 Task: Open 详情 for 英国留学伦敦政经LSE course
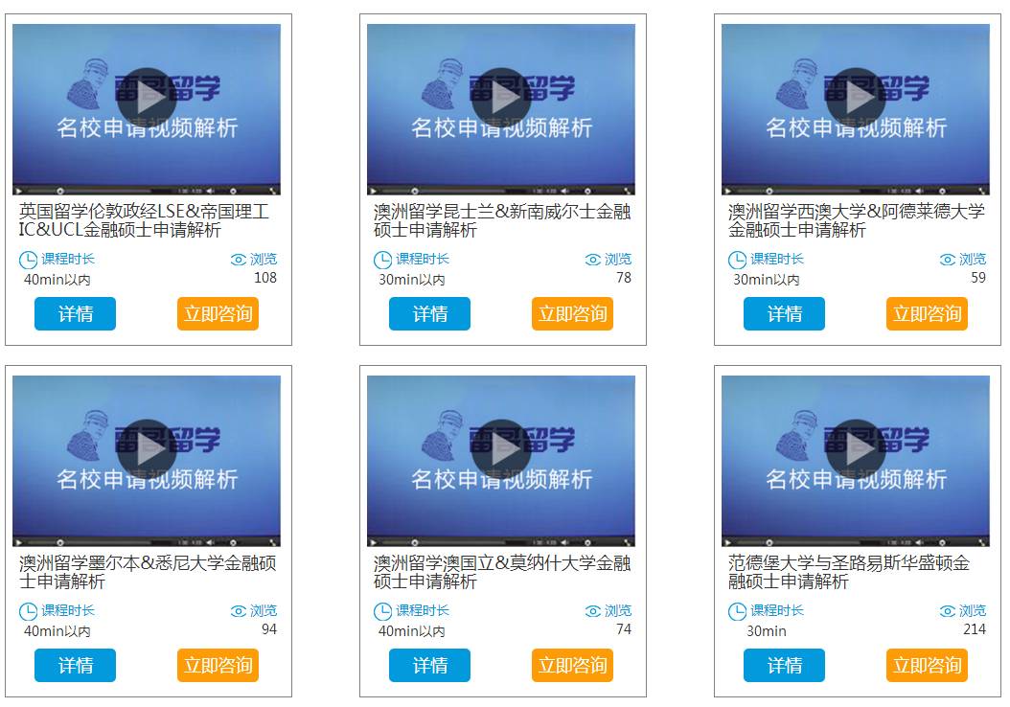tap(76, 313)
